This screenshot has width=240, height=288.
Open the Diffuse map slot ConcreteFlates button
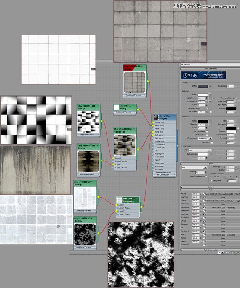click(223, 194)
